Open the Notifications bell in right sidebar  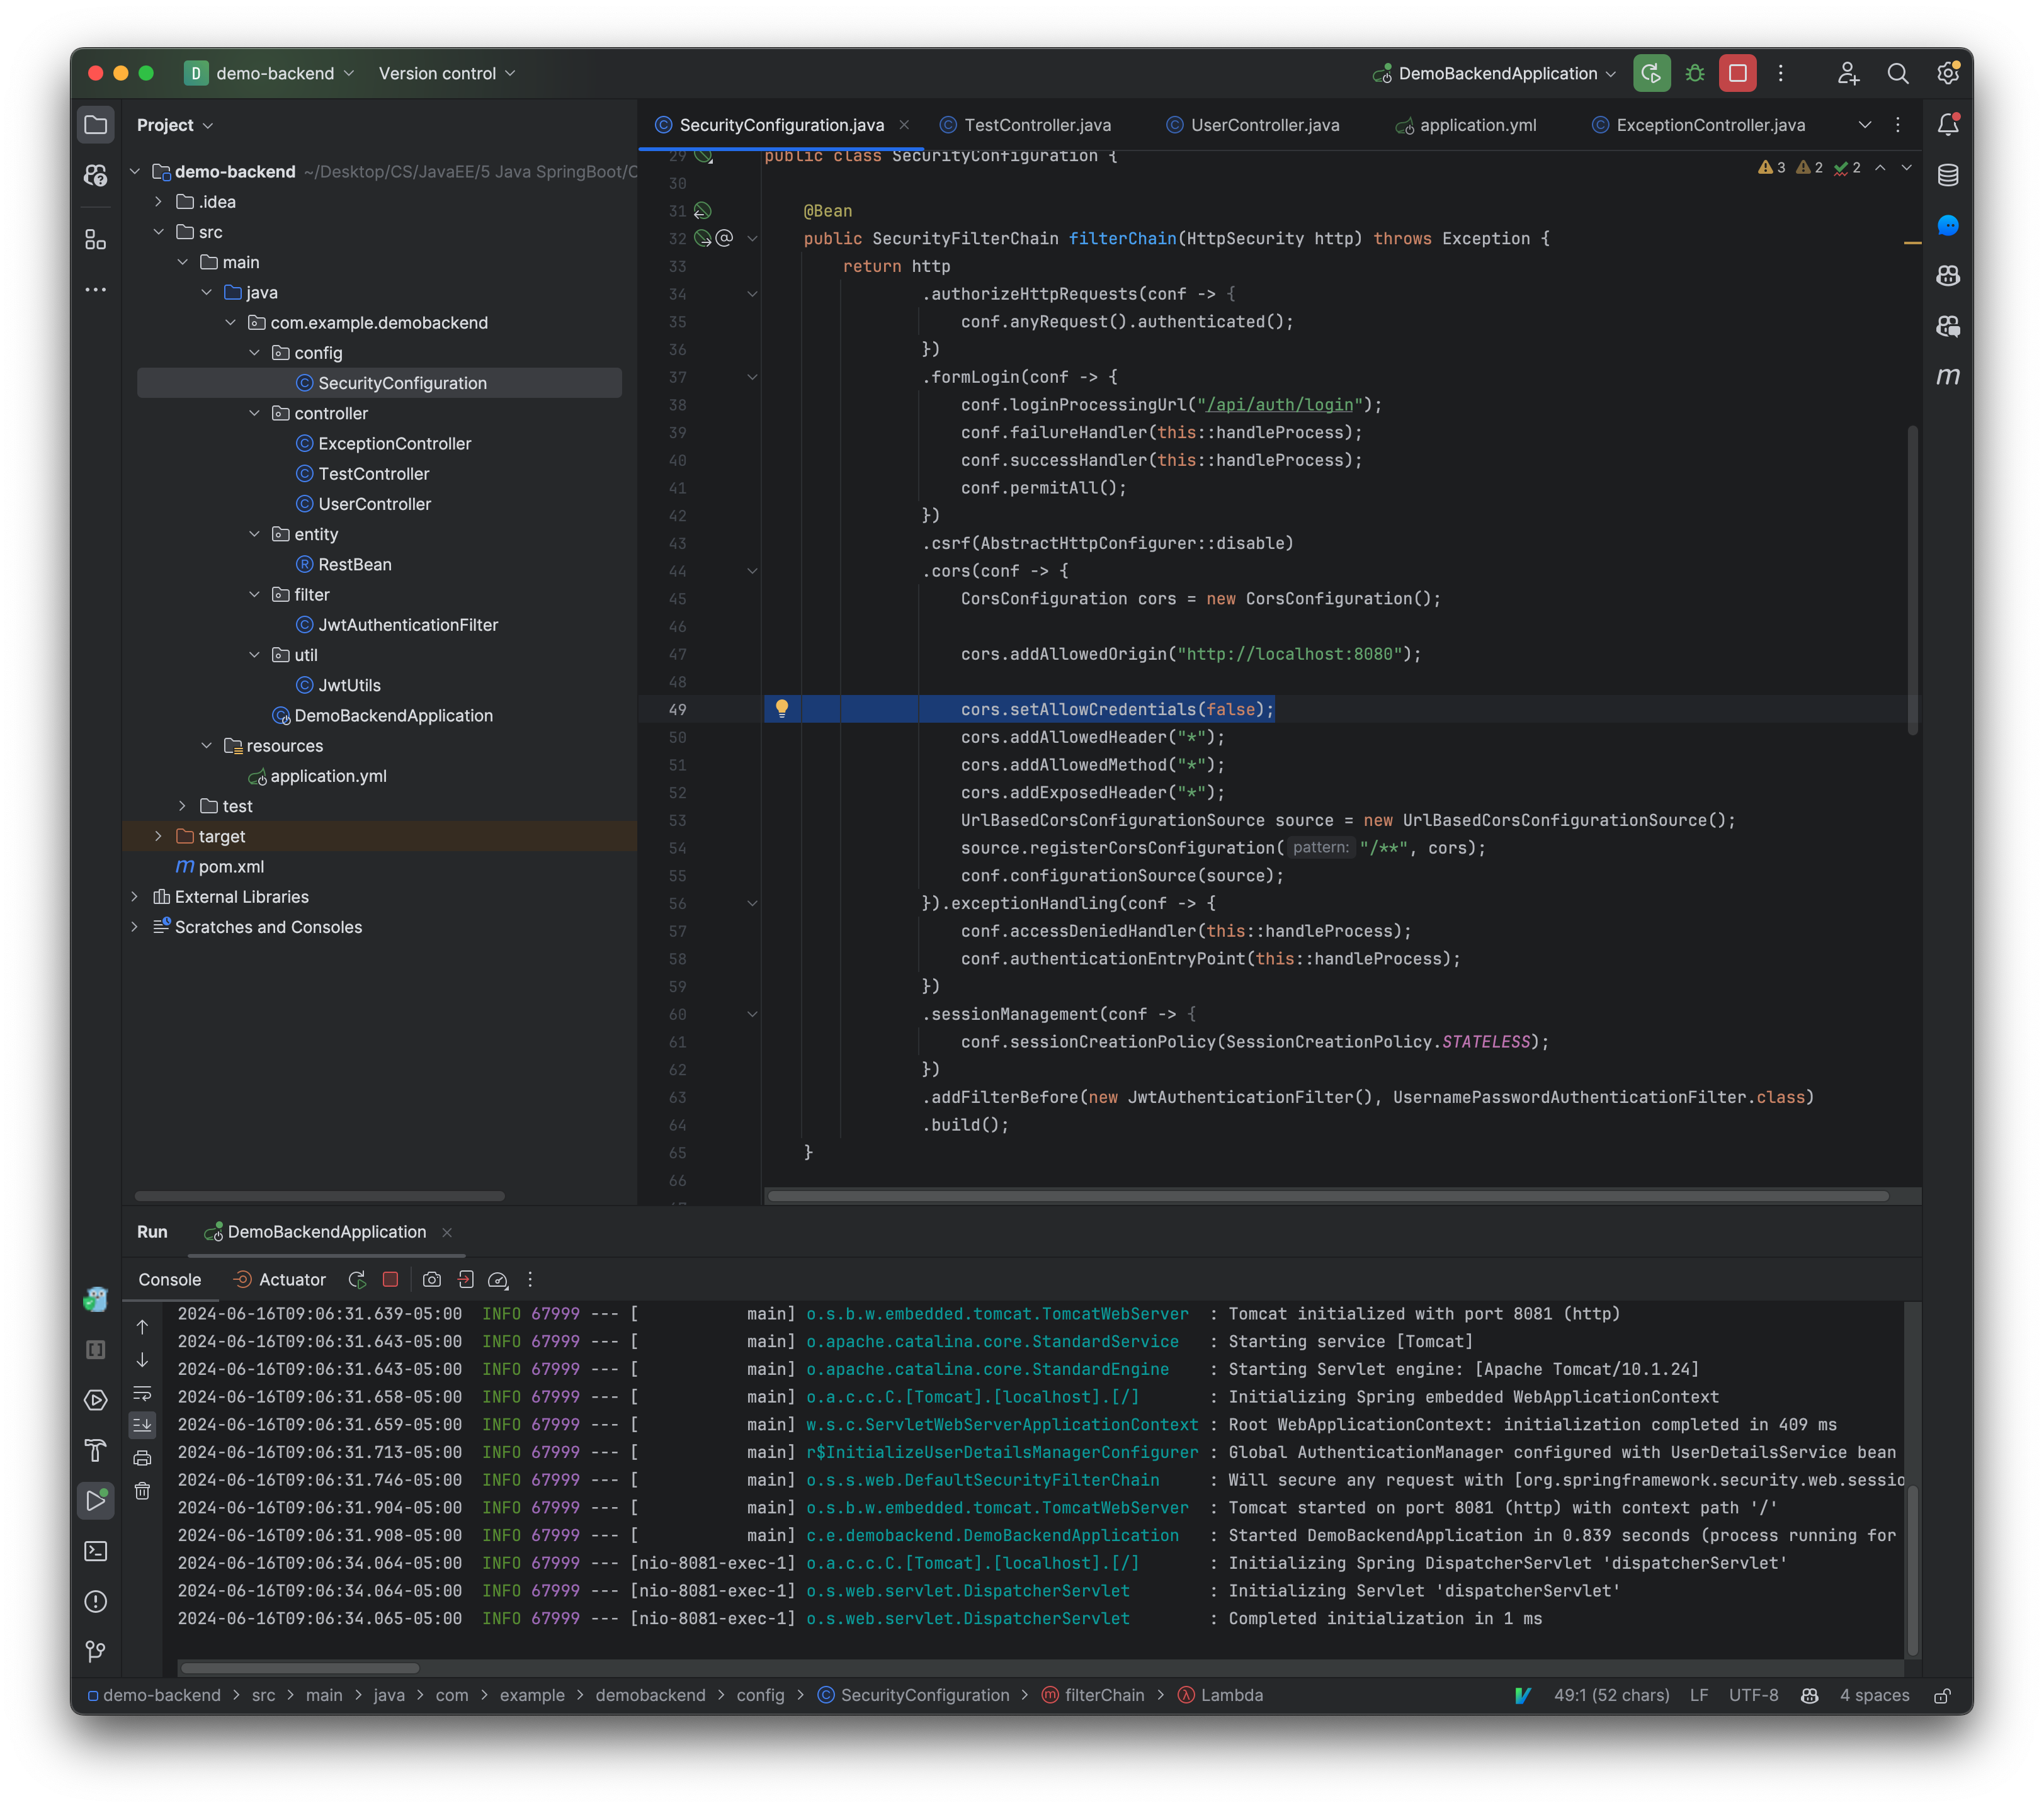click(1948, 124)
